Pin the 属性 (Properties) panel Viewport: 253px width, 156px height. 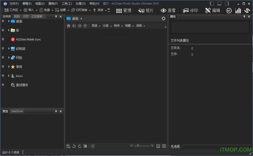tap(244, 16)
